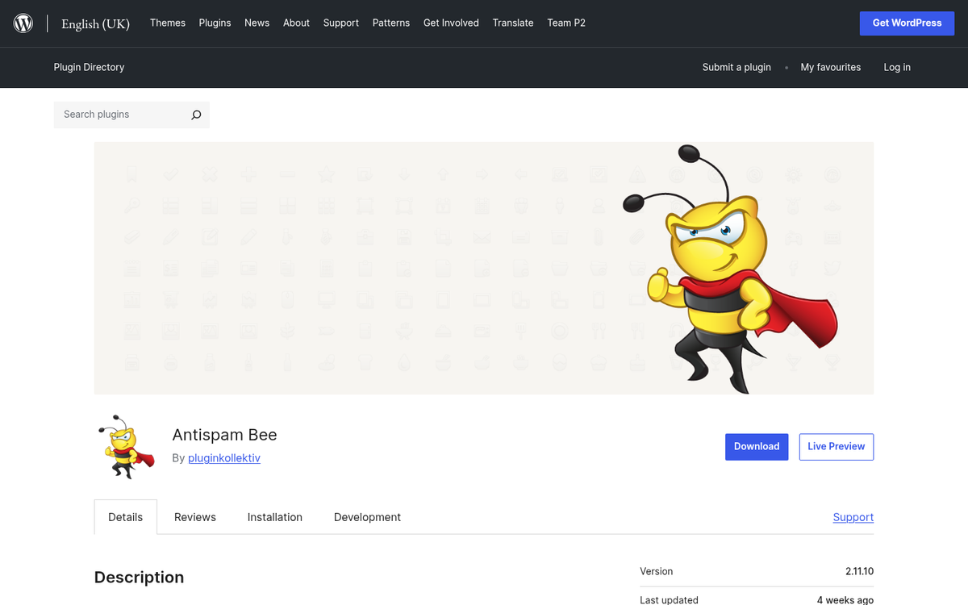Open the Patterns menu item

pos(390,23)
